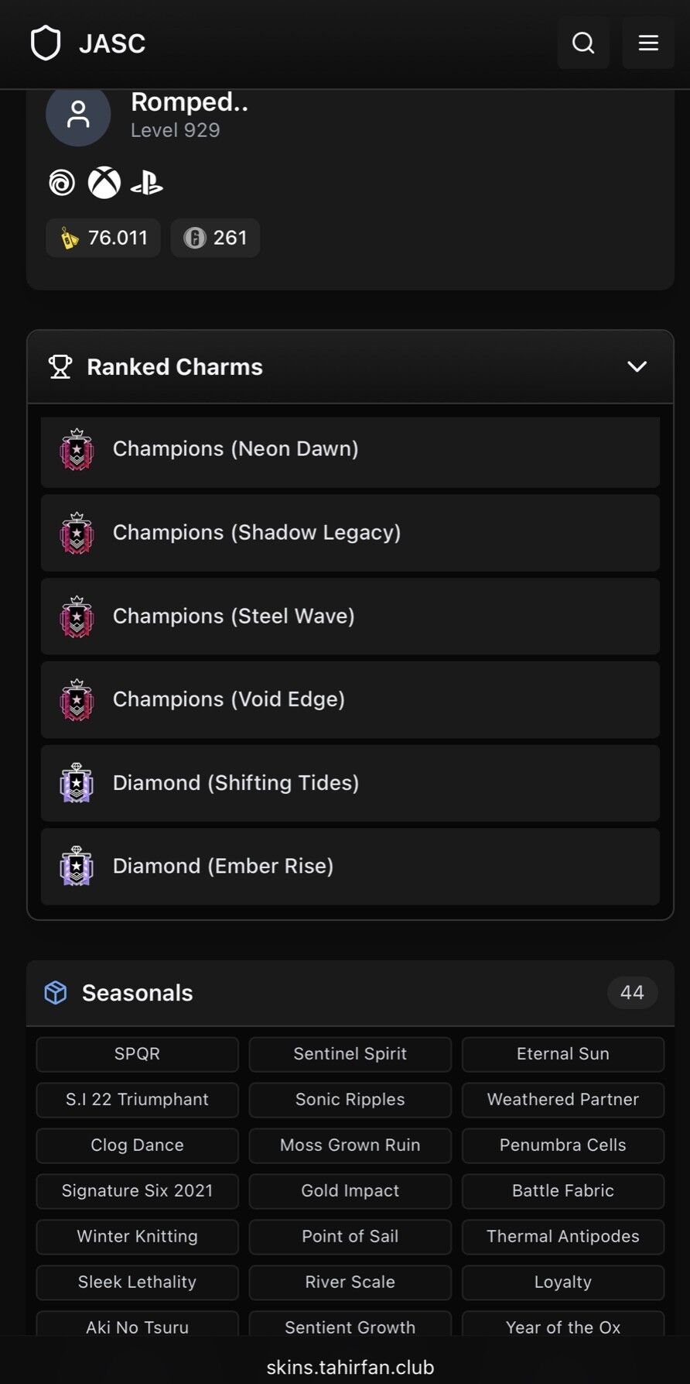Screen dimensions: 690x1384
Task: Select the SPQR seasonal skin
Action: 137,1054
